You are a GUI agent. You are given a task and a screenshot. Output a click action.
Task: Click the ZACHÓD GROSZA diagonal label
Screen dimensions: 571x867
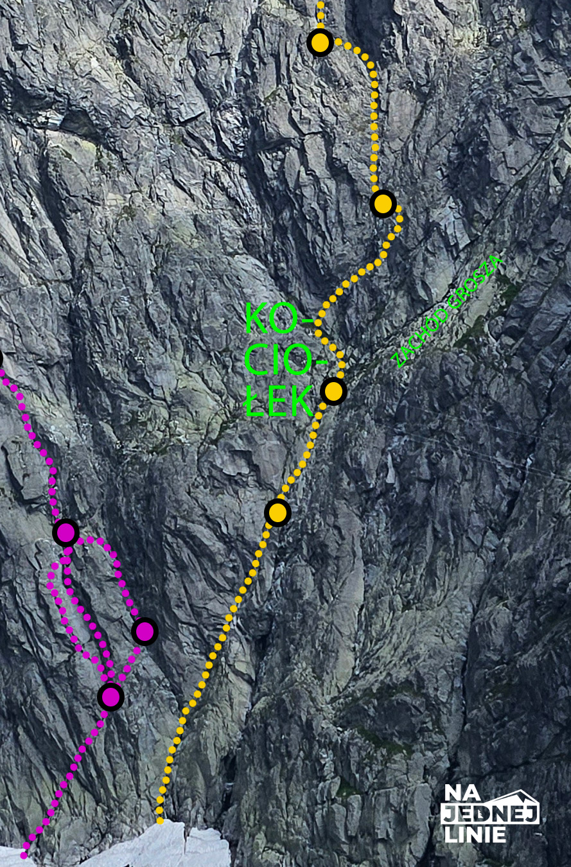pyautogui.click(x=447, y=311)
